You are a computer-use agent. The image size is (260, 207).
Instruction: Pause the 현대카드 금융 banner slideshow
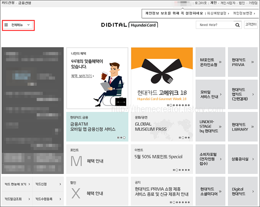click(118, 138)
